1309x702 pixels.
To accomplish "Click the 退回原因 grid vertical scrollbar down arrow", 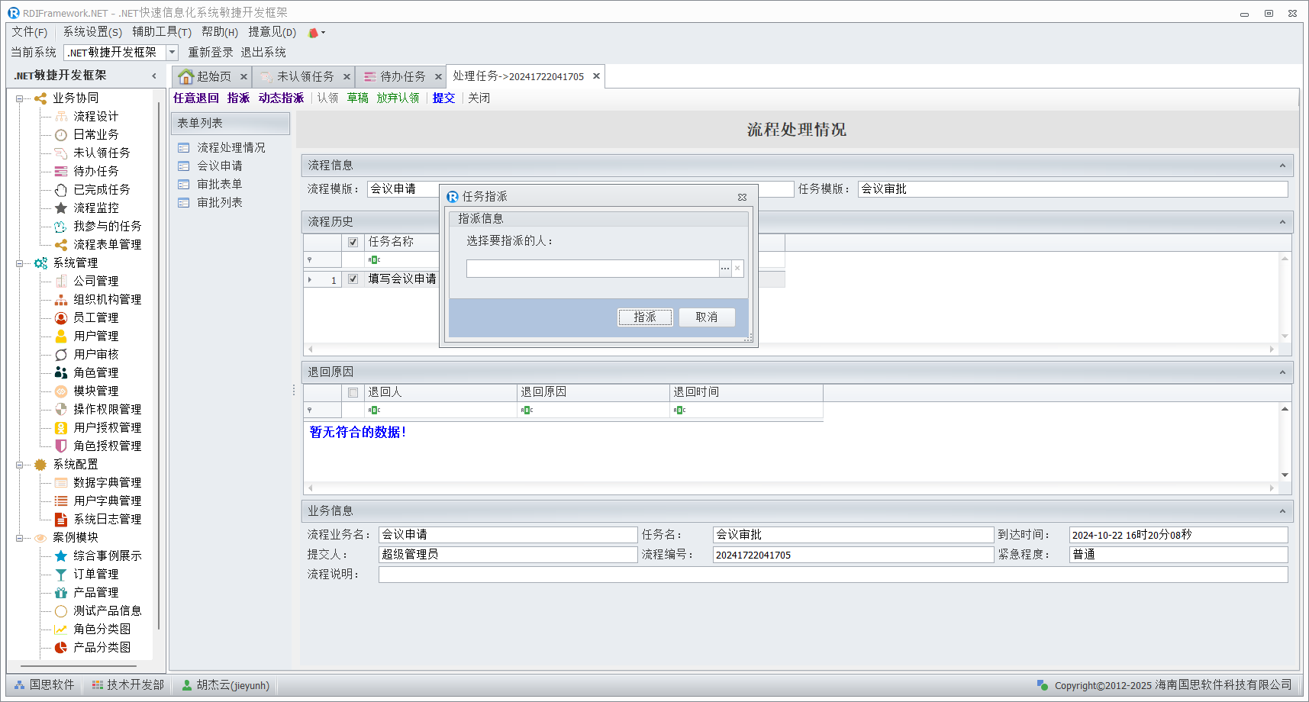I will point(1285,475).
